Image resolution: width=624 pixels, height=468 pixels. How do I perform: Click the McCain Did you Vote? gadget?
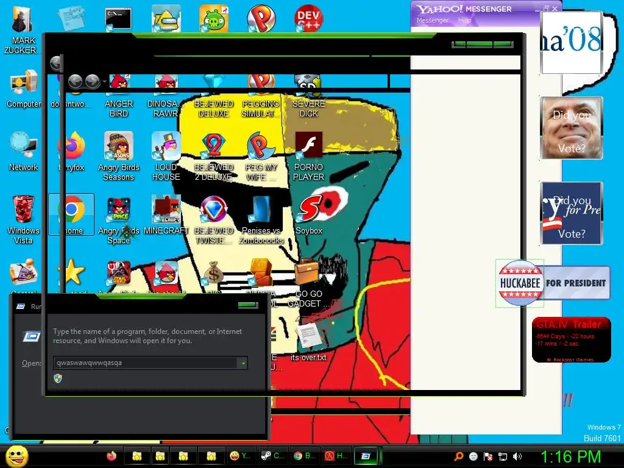click(572, 128)
